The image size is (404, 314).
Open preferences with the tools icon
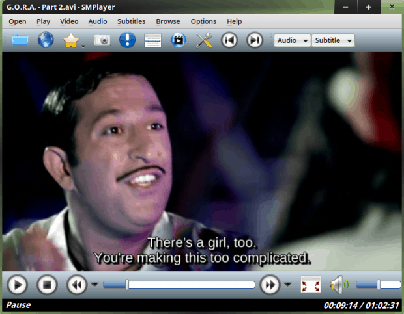click(204, 40)
